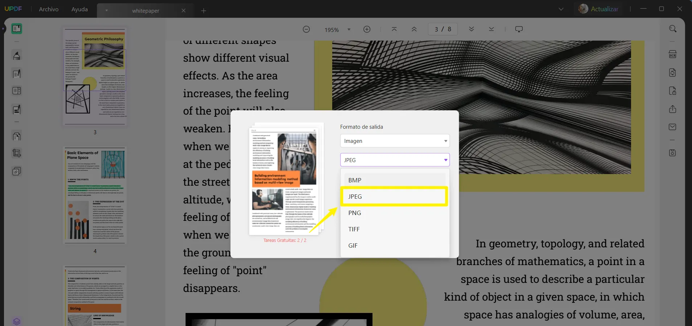
Task: Open the Archivo menu
Action: pyautogui.click(x=49, y=9)
